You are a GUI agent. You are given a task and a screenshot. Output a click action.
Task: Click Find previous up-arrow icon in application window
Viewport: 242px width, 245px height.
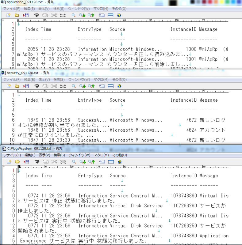tap(91, 15)
